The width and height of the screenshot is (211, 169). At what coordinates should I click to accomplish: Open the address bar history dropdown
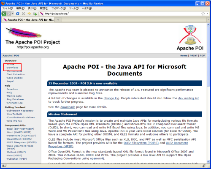pyautogui.click(x=208, y=14)
